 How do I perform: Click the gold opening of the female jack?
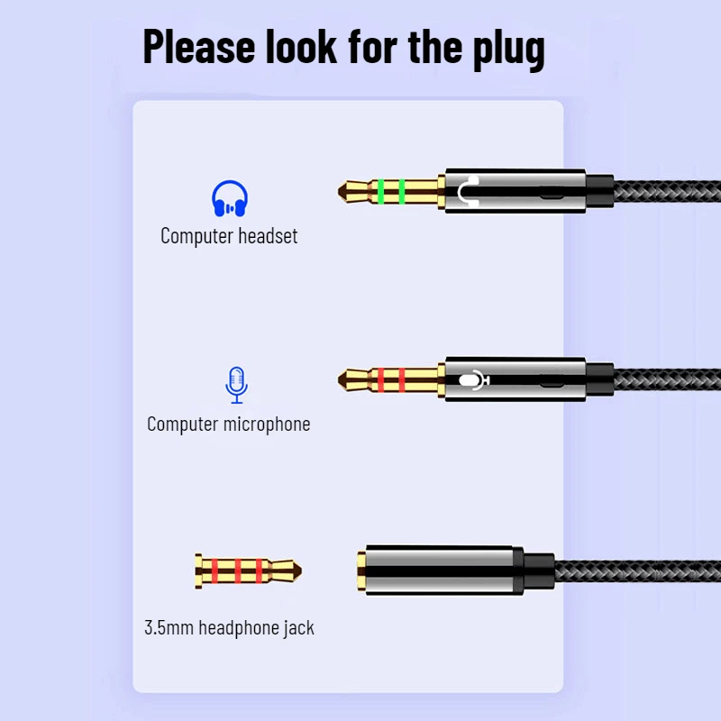click(x=361, y=571)
